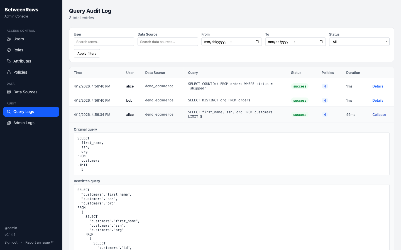401x250 pixels.
Task: Click the Roles shield icon
Action: (9, 50)
